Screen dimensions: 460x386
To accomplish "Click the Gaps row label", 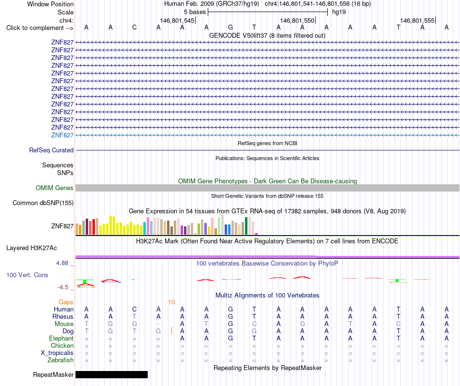I will point(66,302).
